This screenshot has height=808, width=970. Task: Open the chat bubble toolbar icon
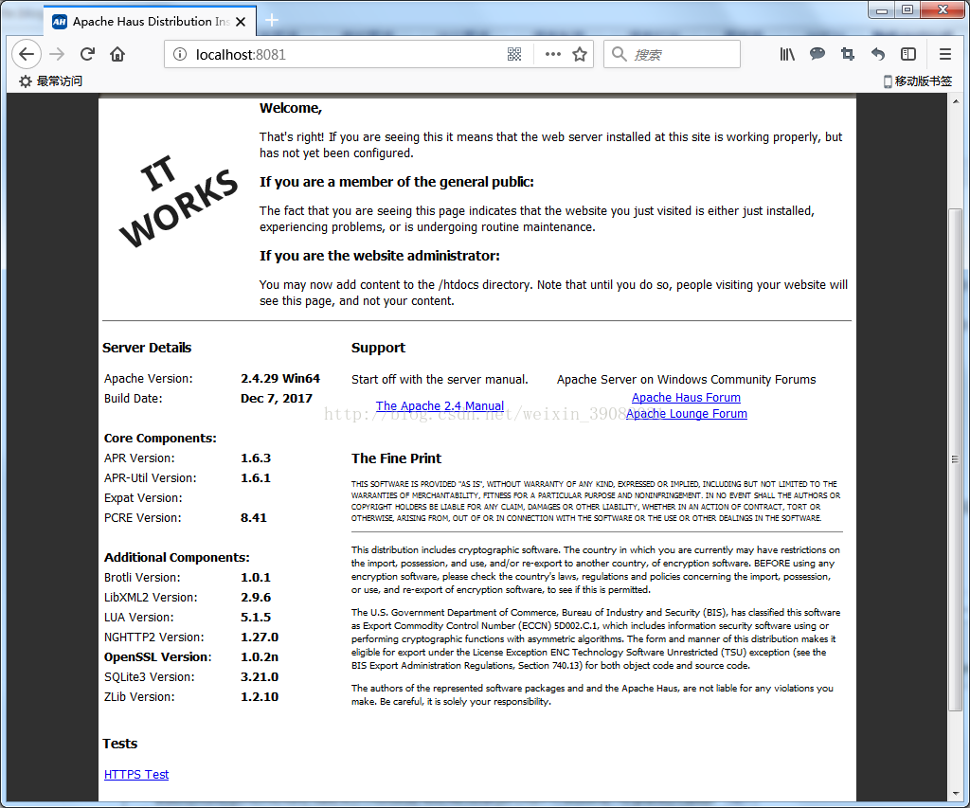pos(817,54)
